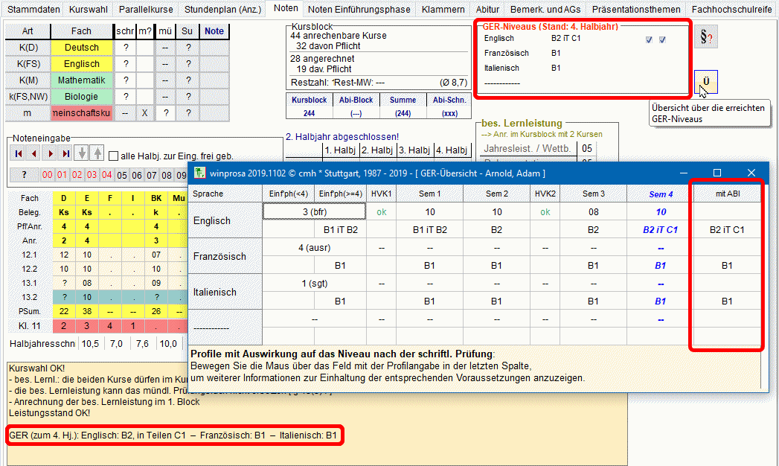Enable 'alle Halbj. zur Eing. frei geb.' checkbox
The height and width of the screenshot is (466, 779).
tap(114, 156)
